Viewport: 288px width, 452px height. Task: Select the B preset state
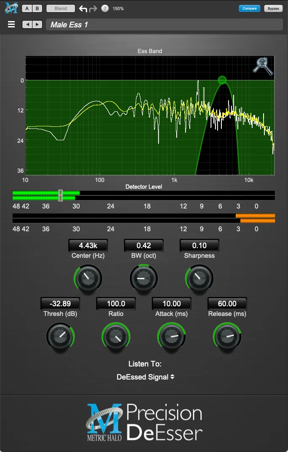(37, 8)
